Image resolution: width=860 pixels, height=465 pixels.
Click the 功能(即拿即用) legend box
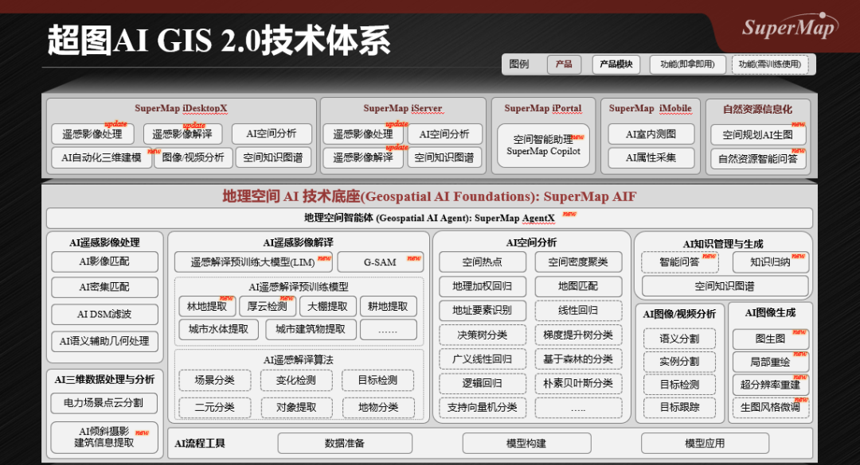(687, 64)
